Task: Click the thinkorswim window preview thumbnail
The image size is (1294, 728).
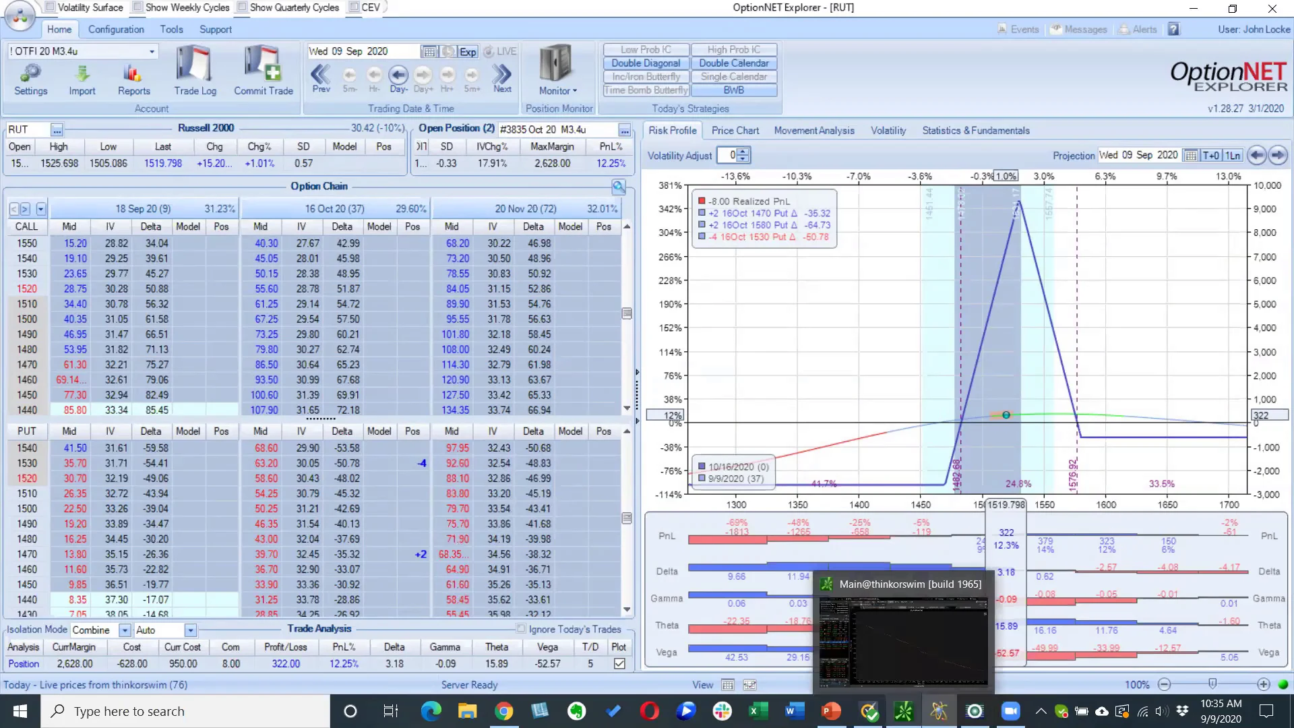Action: (x=903, y=640)
